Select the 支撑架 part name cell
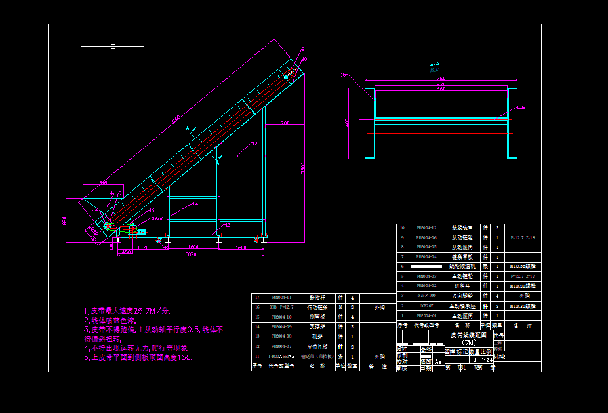Screen dimensions: 608x413 (x=317, y=326)
